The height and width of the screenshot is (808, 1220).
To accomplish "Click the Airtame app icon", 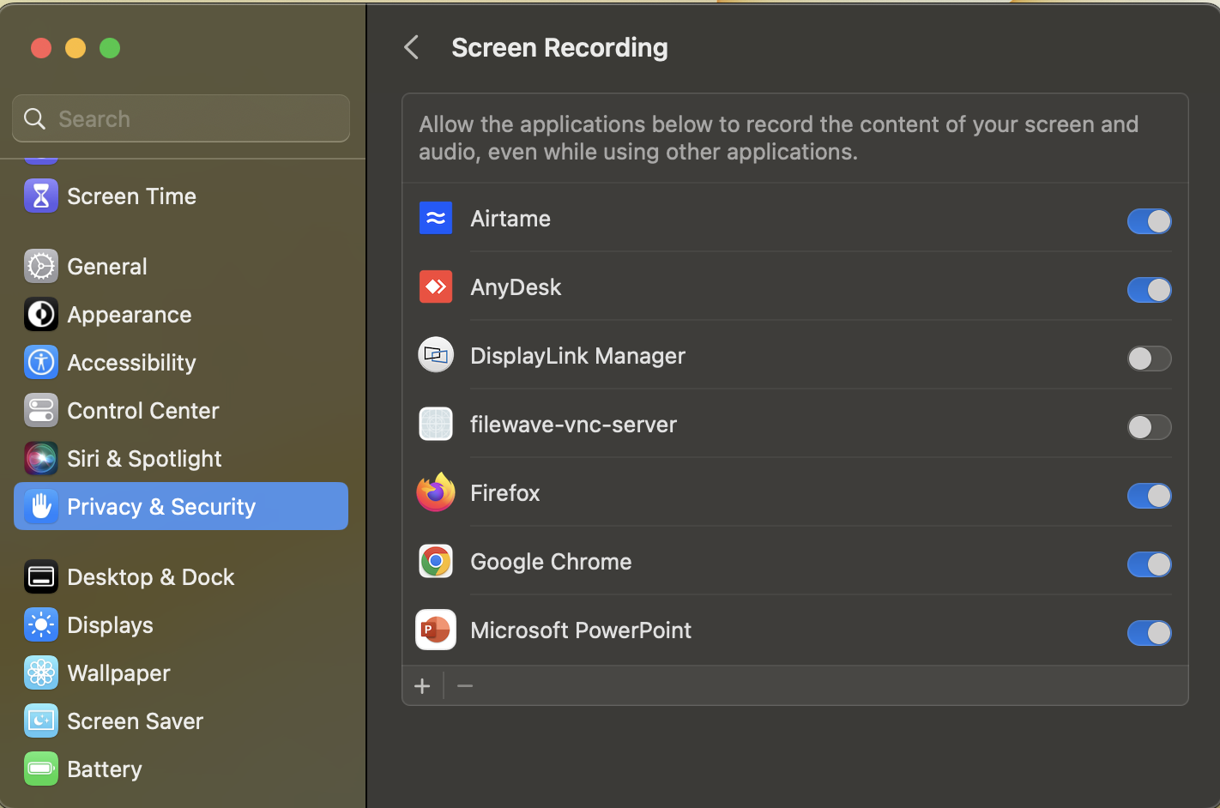I will [x=436, y=218].
